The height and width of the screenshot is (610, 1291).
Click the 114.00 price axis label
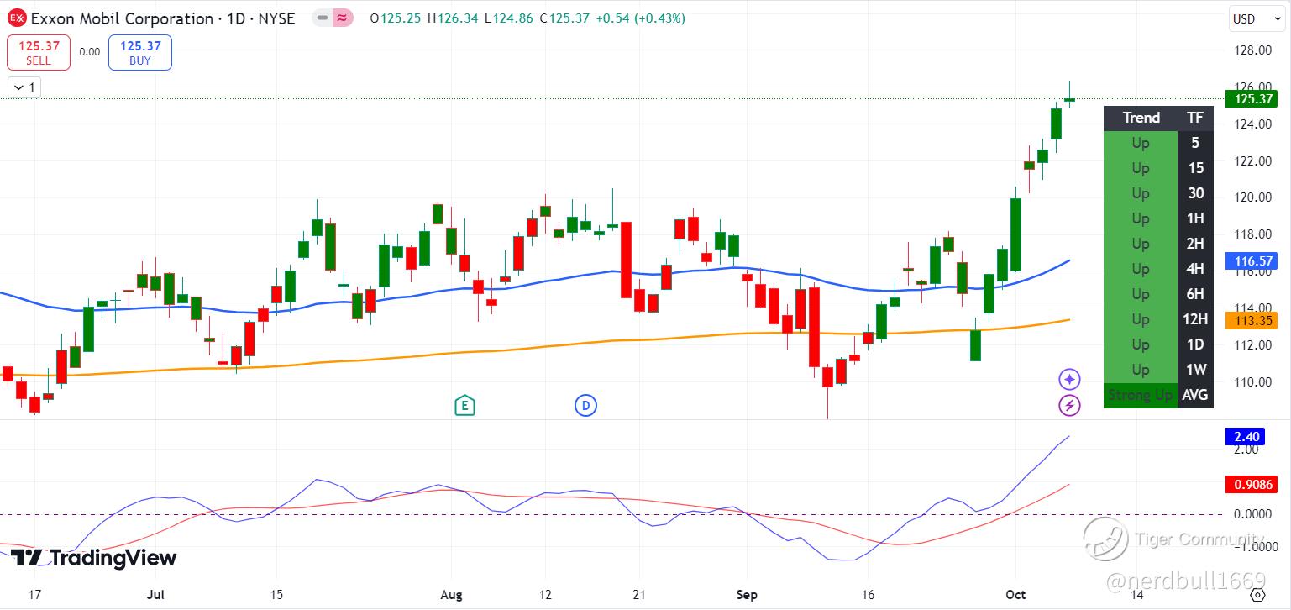click(1252, 308)
